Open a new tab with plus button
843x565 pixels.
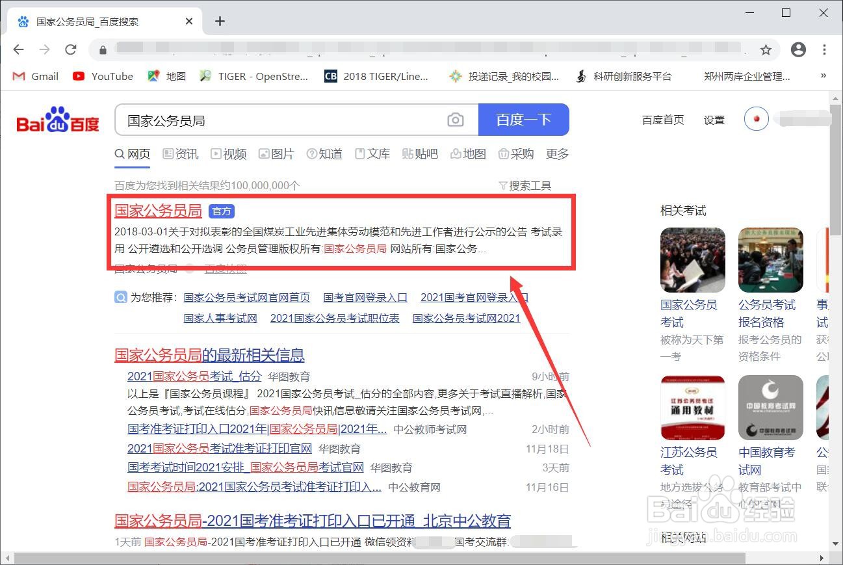point(220,21)
